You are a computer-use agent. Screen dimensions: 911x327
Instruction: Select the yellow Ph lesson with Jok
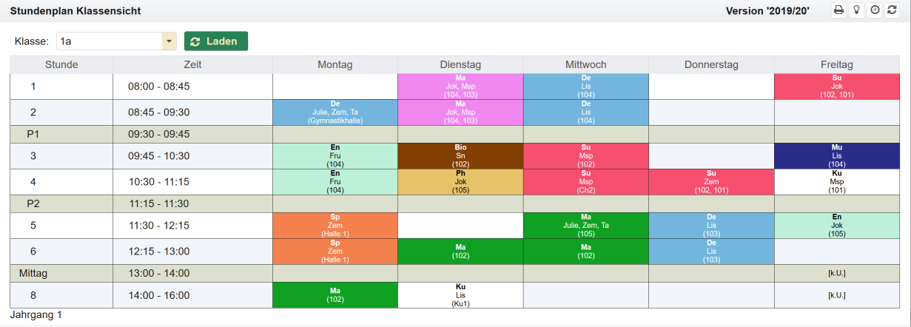click(x=460, y=182)
